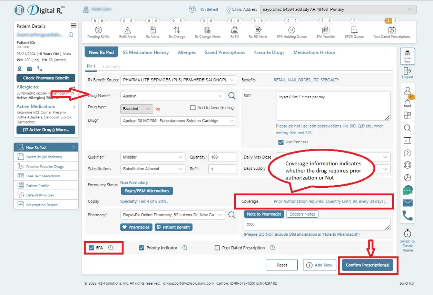This screenshot has width=433, height=295.
Task: Open Rx Alerts icon
Action: click(153, 30)
